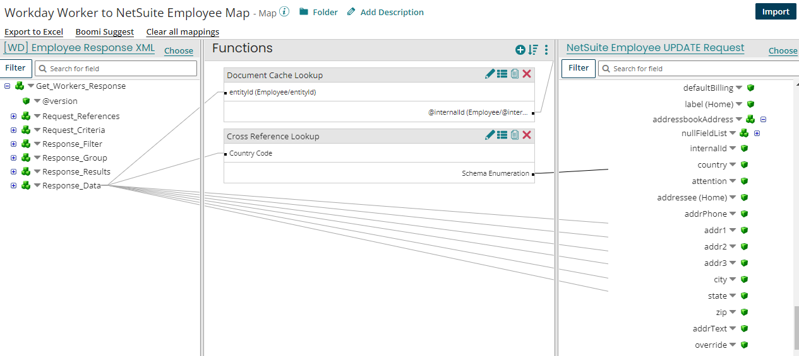Image resolution: width=799 pixels, height=356 pixels.
Task: Click Export to Excel
Action: (x=34, y=32)
